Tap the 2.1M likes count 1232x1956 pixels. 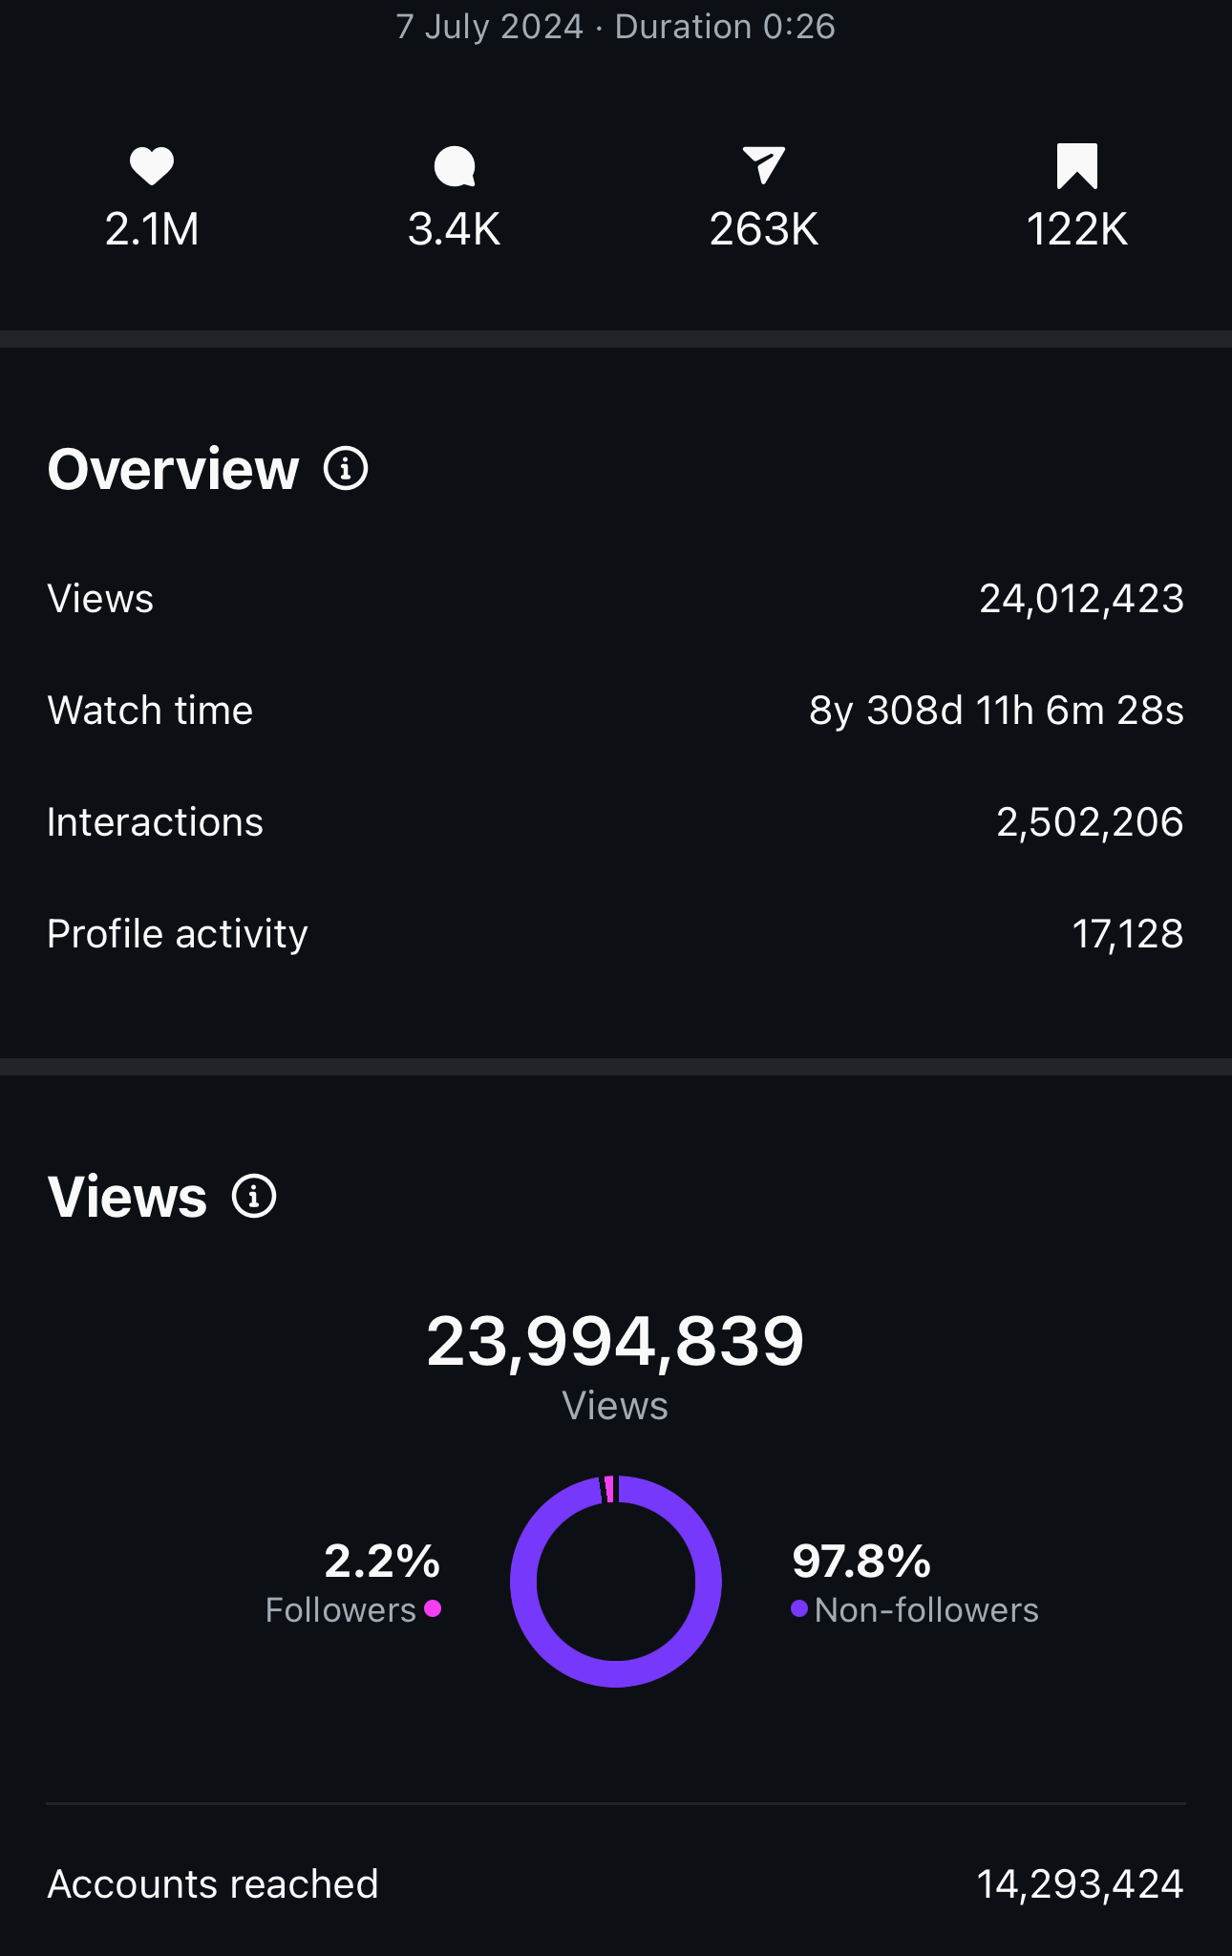coord(152,229)
